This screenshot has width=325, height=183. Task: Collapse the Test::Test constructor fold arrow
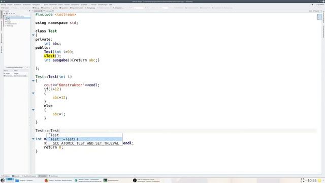coord(33,81)
